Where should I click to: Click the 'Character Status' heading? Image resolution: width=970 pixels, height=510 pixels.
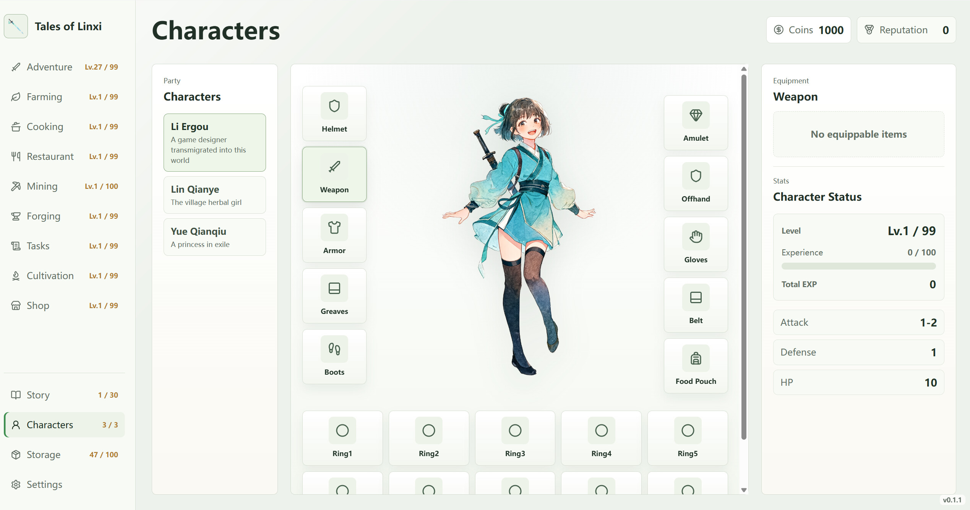pos(817,197)
